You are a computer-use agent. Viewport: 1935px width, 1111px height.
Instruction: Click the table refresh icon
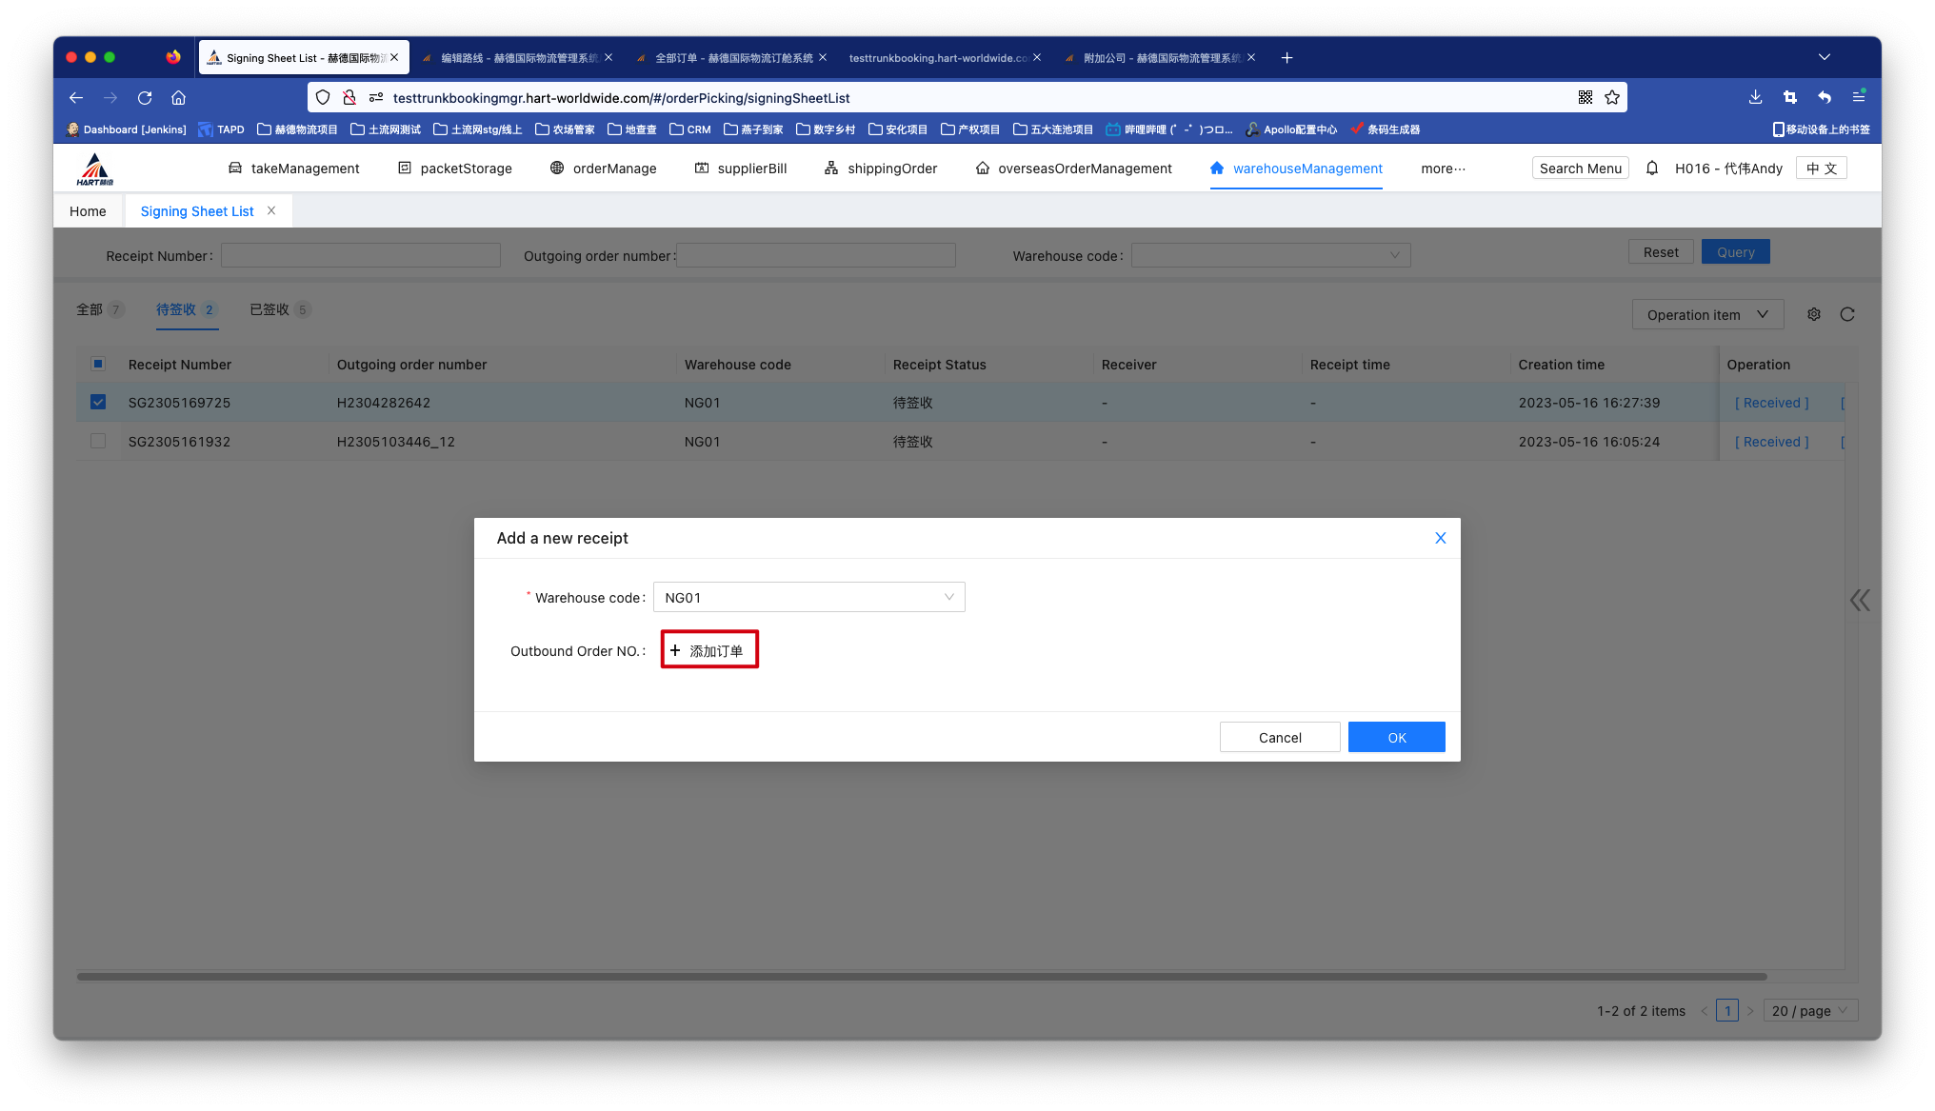[1847, 314]
